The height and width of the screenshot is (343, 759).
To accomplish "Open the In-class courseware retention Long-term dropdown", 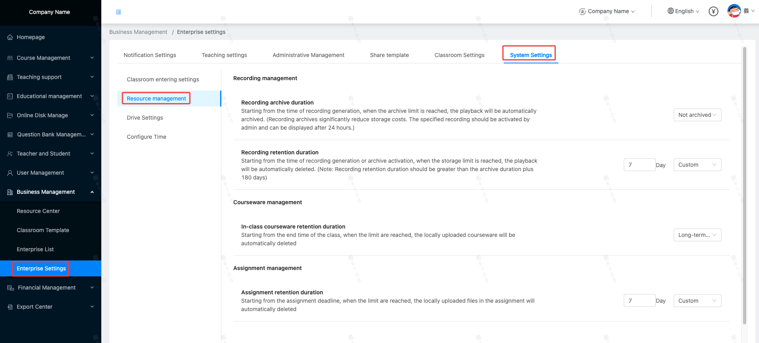I will coord(697,235).
